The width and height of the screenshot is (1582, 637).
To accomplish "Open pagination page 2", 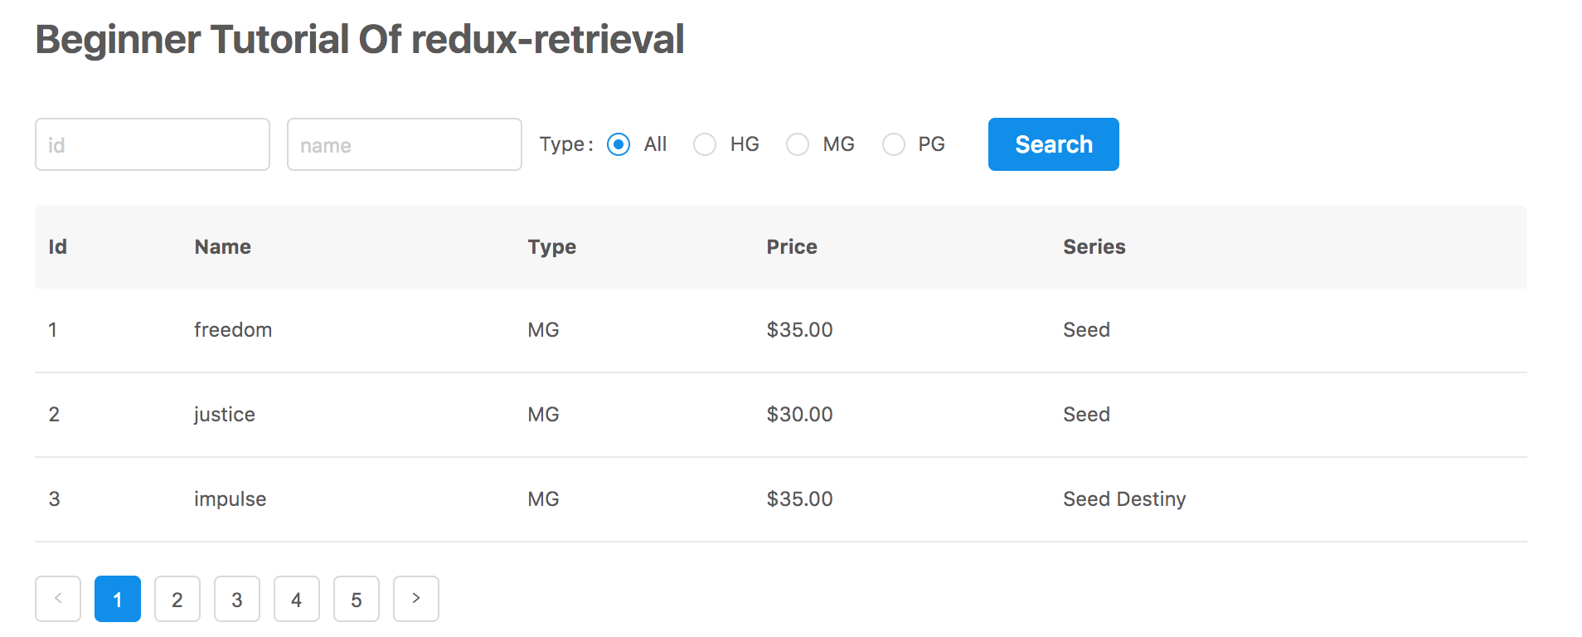I will [x=177, y=599].
